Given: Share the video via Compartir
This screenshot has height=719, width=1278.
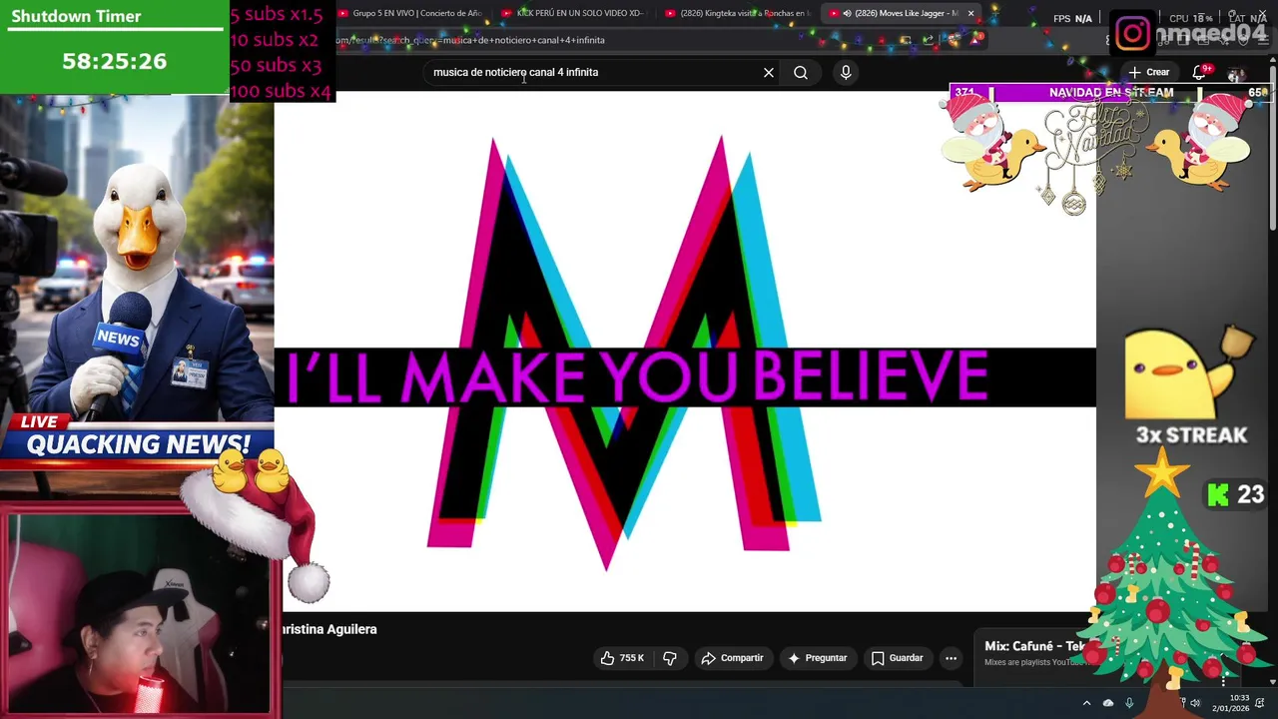Looking at the screenshot, I should 732,658.
